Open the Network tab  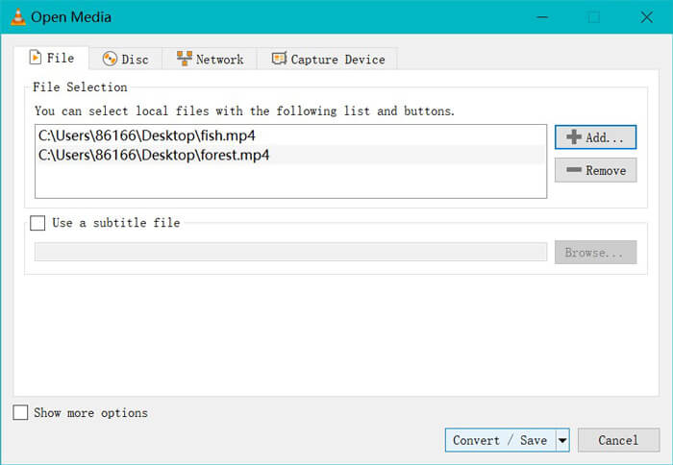pos(210,59)
